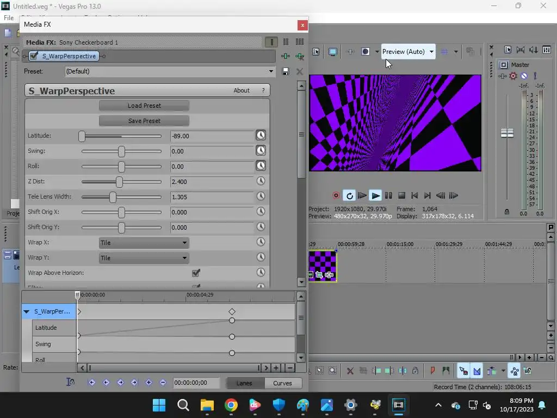Click the Master bus mute icon
Viewport: 557px width, 418px height.
point(524,76)
